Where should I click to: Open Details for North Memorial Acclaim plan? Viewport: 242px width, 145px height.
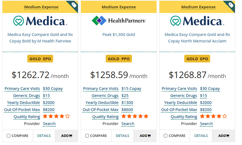[201, 136]
